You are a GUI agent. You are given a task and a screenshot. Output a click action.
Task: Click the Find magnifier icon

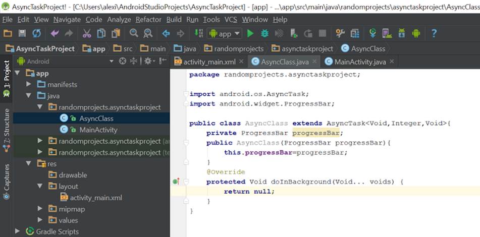[133, 33]
